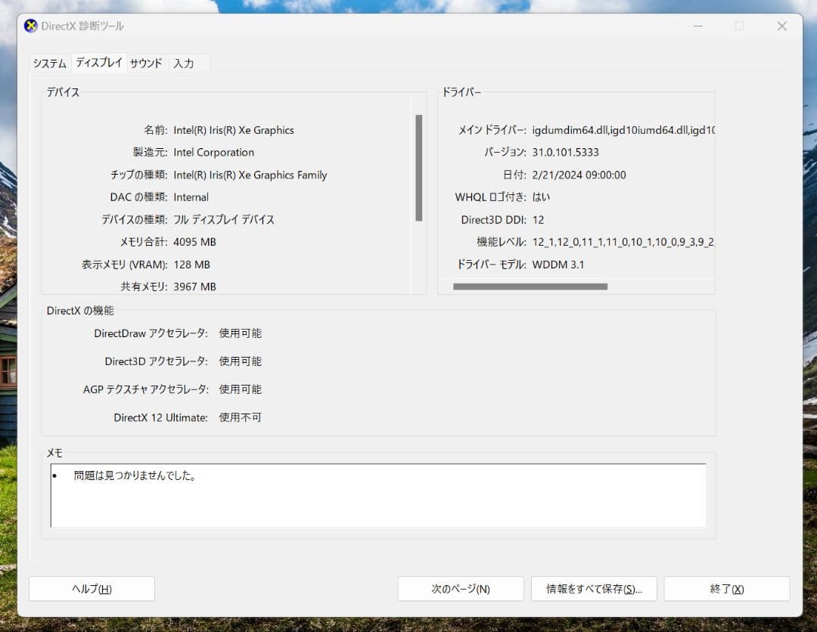
Task: Open 情報をすべて保存(S) dialog
Action: [x=593, y=588]
